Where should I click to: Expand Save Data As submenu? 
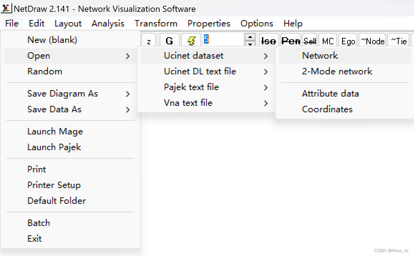(70, 109)
